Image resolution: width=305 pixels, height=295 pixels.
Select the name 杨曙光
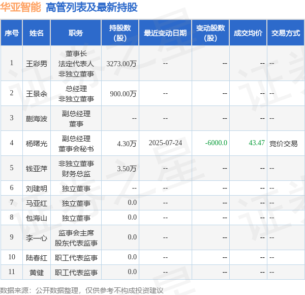click(37, 144)
